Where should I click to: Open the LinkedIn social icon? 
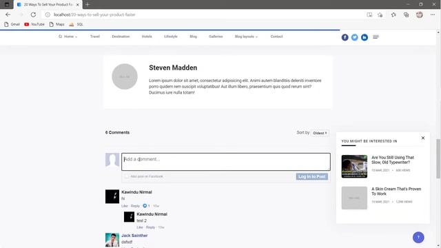(365, 37)
